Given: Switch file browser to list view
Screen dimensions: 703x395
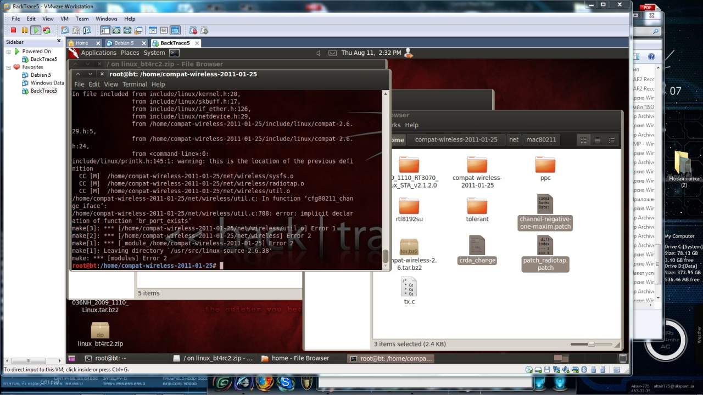Looking at the screenshot, I should [598, 140].
